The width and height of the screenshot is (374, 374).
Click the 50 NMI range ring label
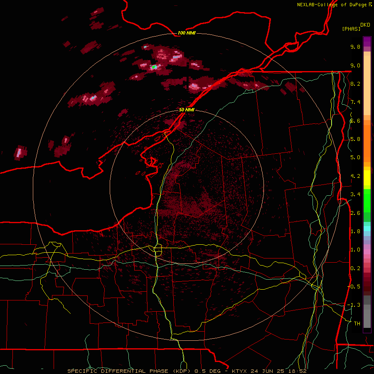point(187,110)
